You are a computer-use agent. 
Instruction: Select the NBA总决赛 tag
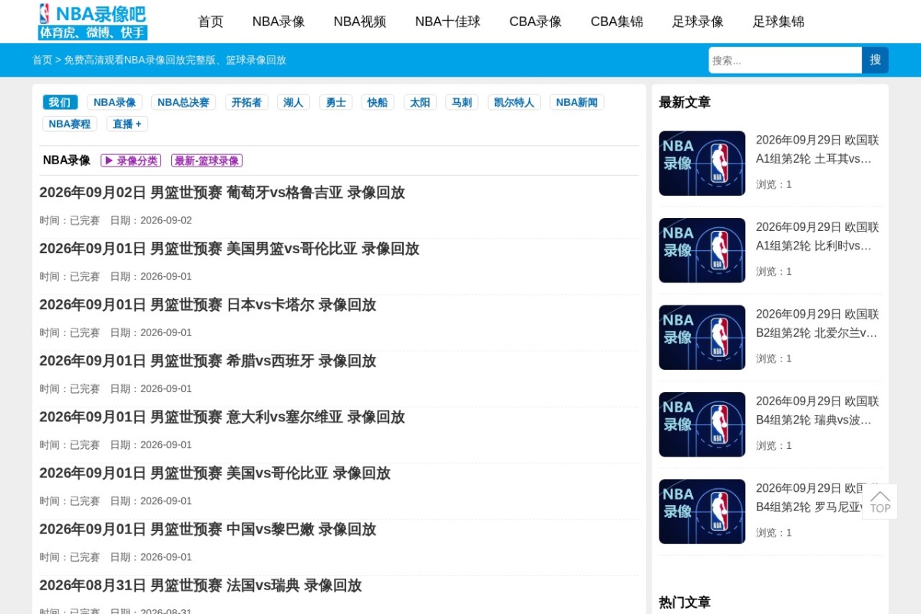click(183, 102)
